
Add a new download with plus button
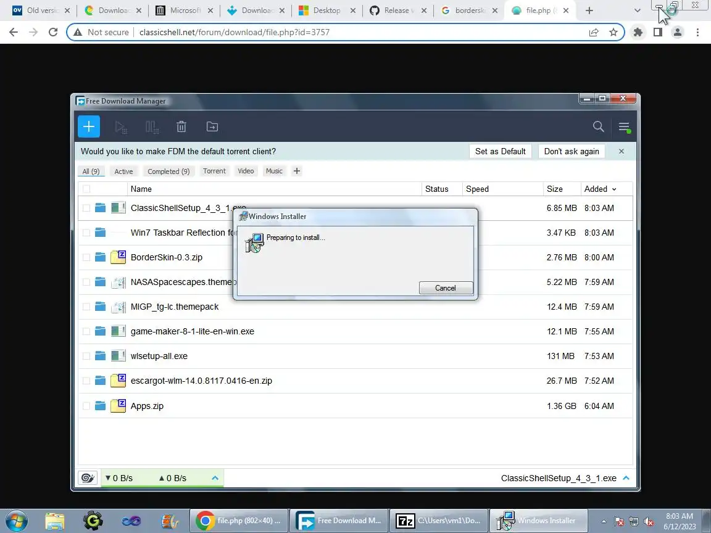click(89, 126)
